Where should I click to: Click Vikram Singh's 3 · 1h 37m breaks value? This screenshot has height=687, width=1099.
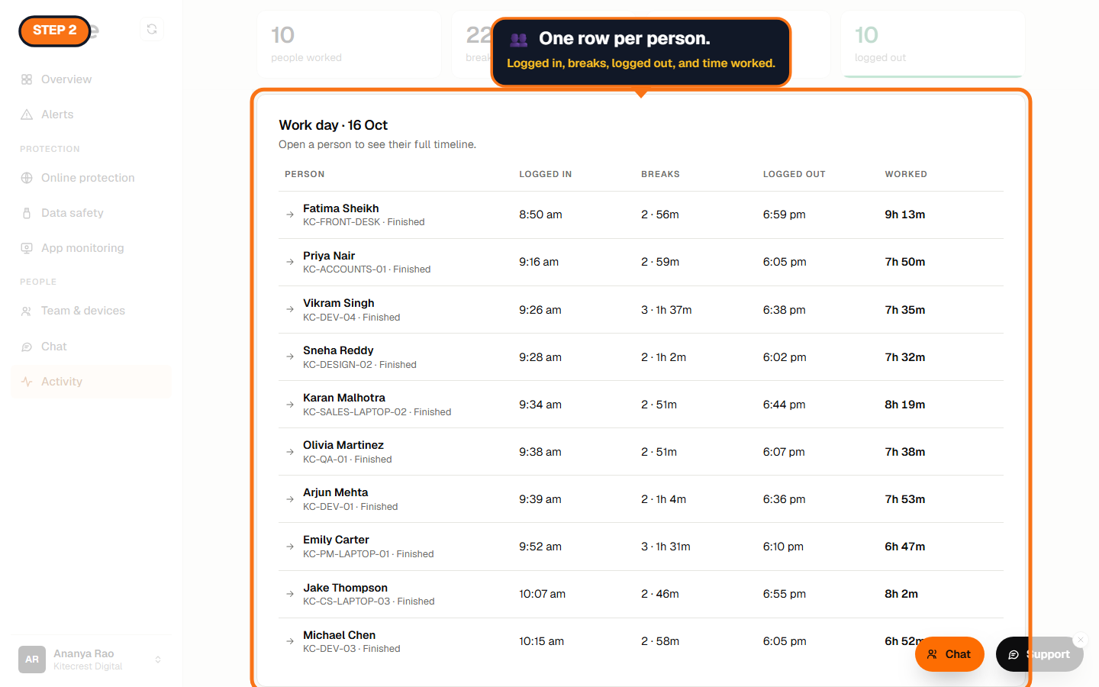click(x=666, y=310)
